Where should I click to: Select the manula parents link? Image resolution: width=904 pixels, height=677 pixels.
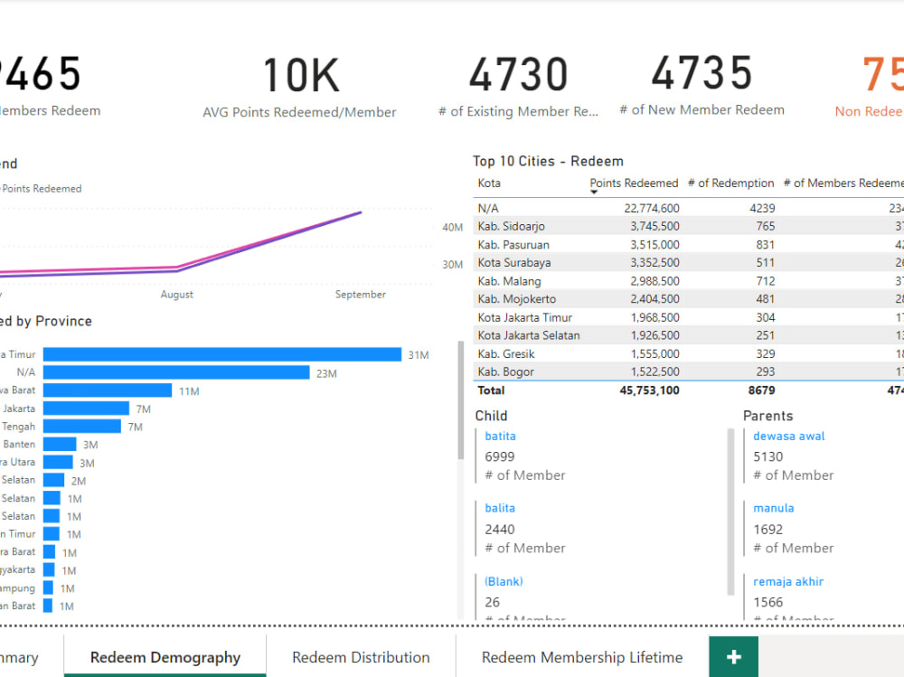[773, 508]
